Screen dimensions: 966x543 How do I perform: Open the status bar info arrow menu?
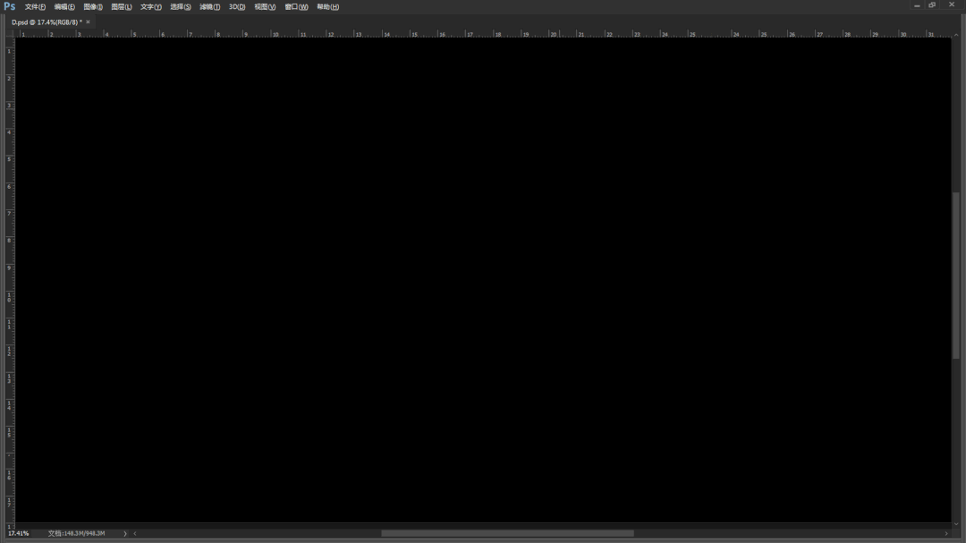tap(125, 533)
